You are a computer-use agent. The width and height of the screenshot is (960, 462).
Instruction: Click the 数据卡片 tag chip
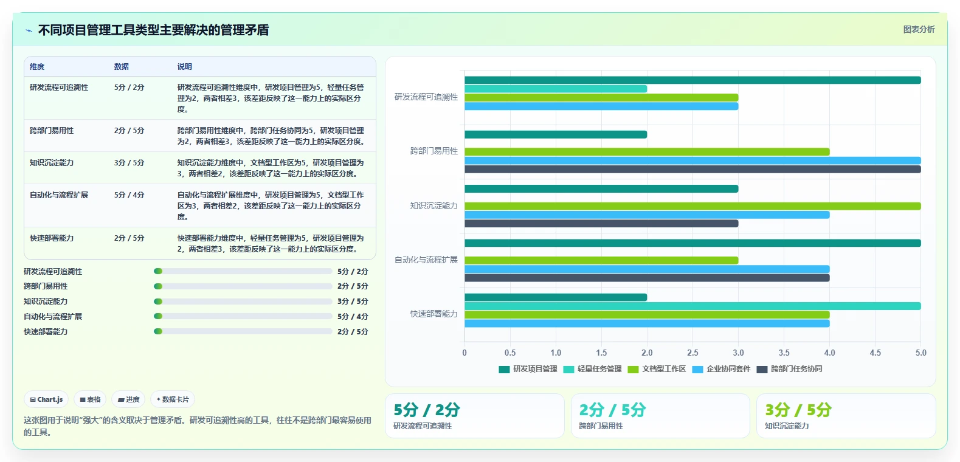[x=173, y=399]
